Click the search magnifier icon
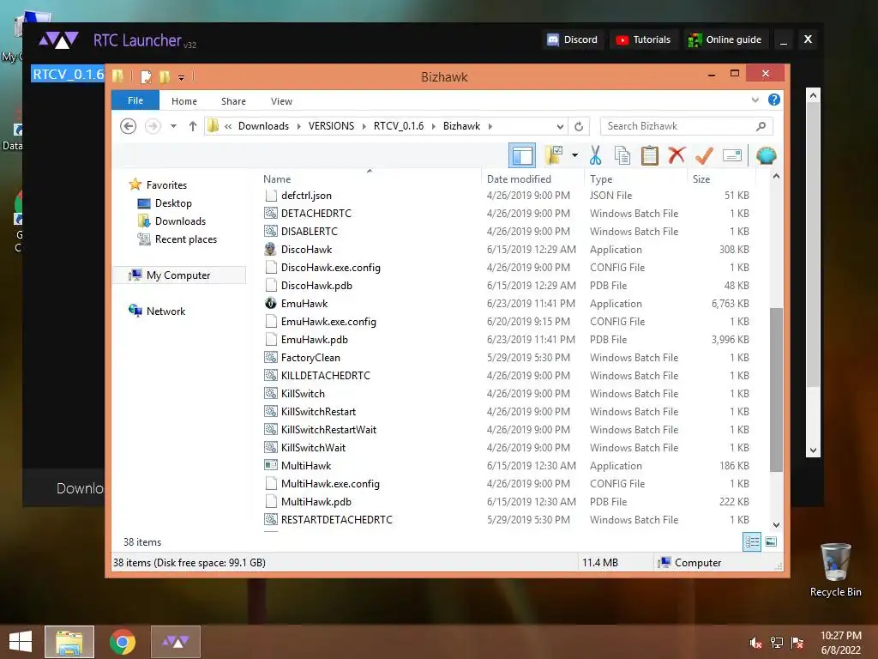This screenshot has height=659, width=878. point(761,126)
